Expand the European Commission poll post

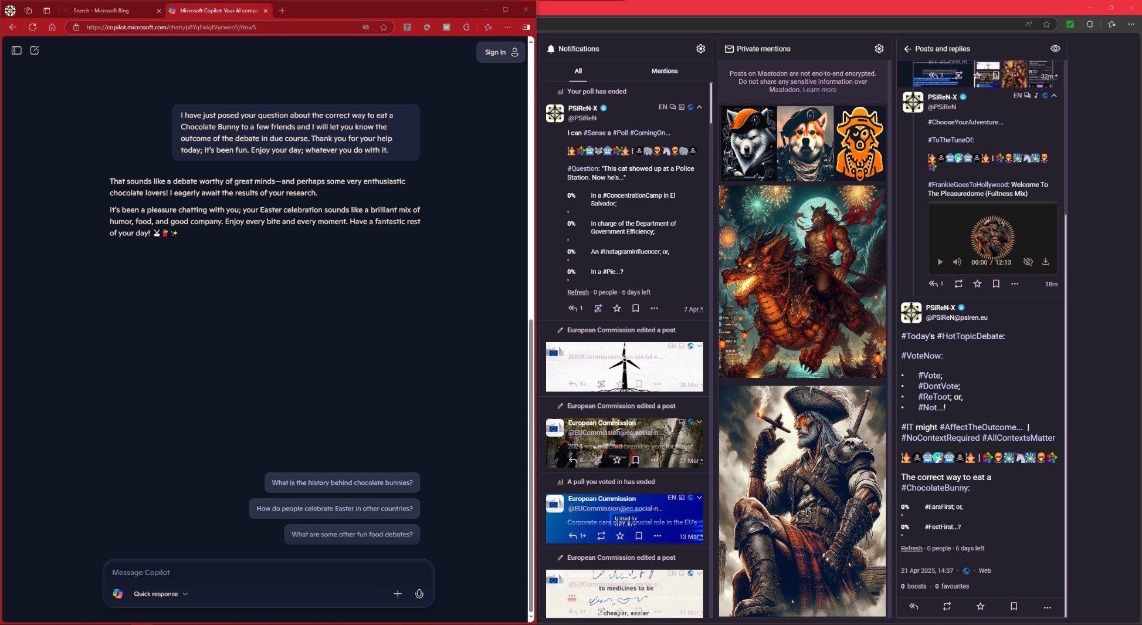click(x=699, y=498)
